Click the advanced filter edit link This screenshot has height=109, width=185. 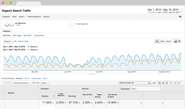pyautogui.click(x=154, y=83)
